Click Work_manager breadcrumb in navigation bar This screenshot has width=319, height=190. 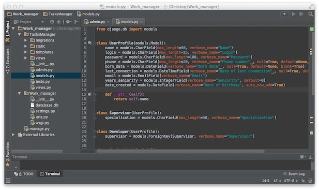click(x=23, y=14)
